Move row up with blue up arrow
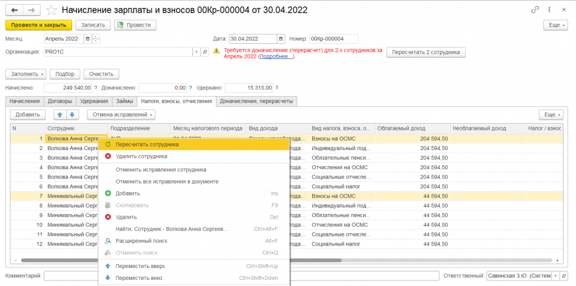The height and width of the screenshot is (286, 576). pos(60,115)
